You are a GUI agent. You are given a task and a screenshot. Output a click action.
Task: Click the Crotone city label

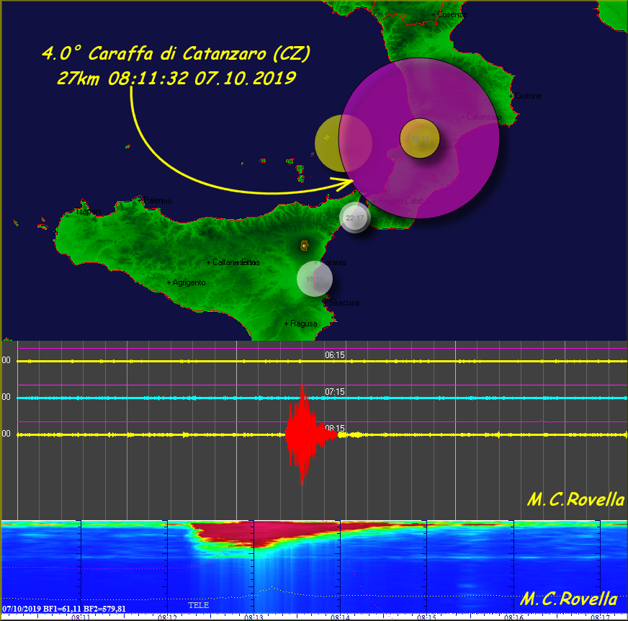527,96
